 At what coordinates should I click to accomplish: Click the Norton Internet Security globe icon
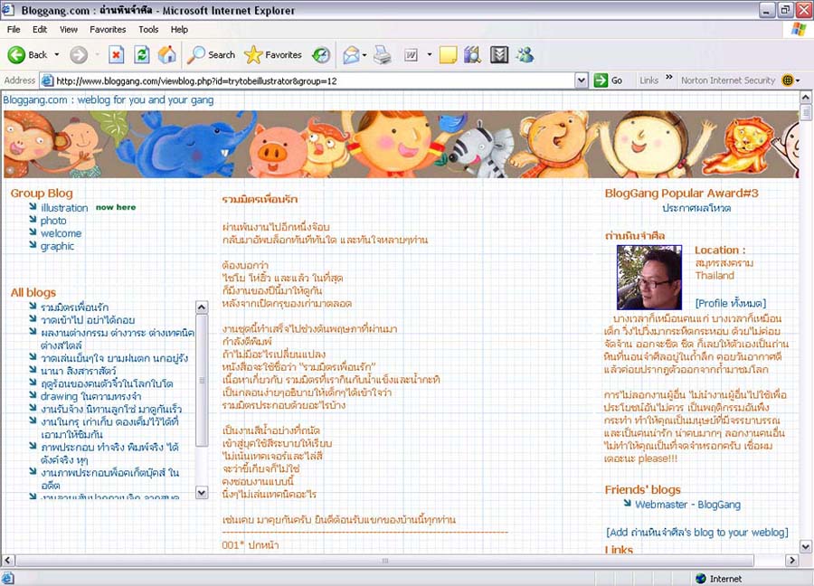(x=788, y=80)
